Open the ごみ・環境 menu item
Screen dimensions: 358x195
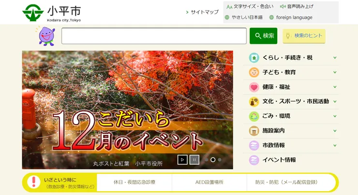(276, 116)
